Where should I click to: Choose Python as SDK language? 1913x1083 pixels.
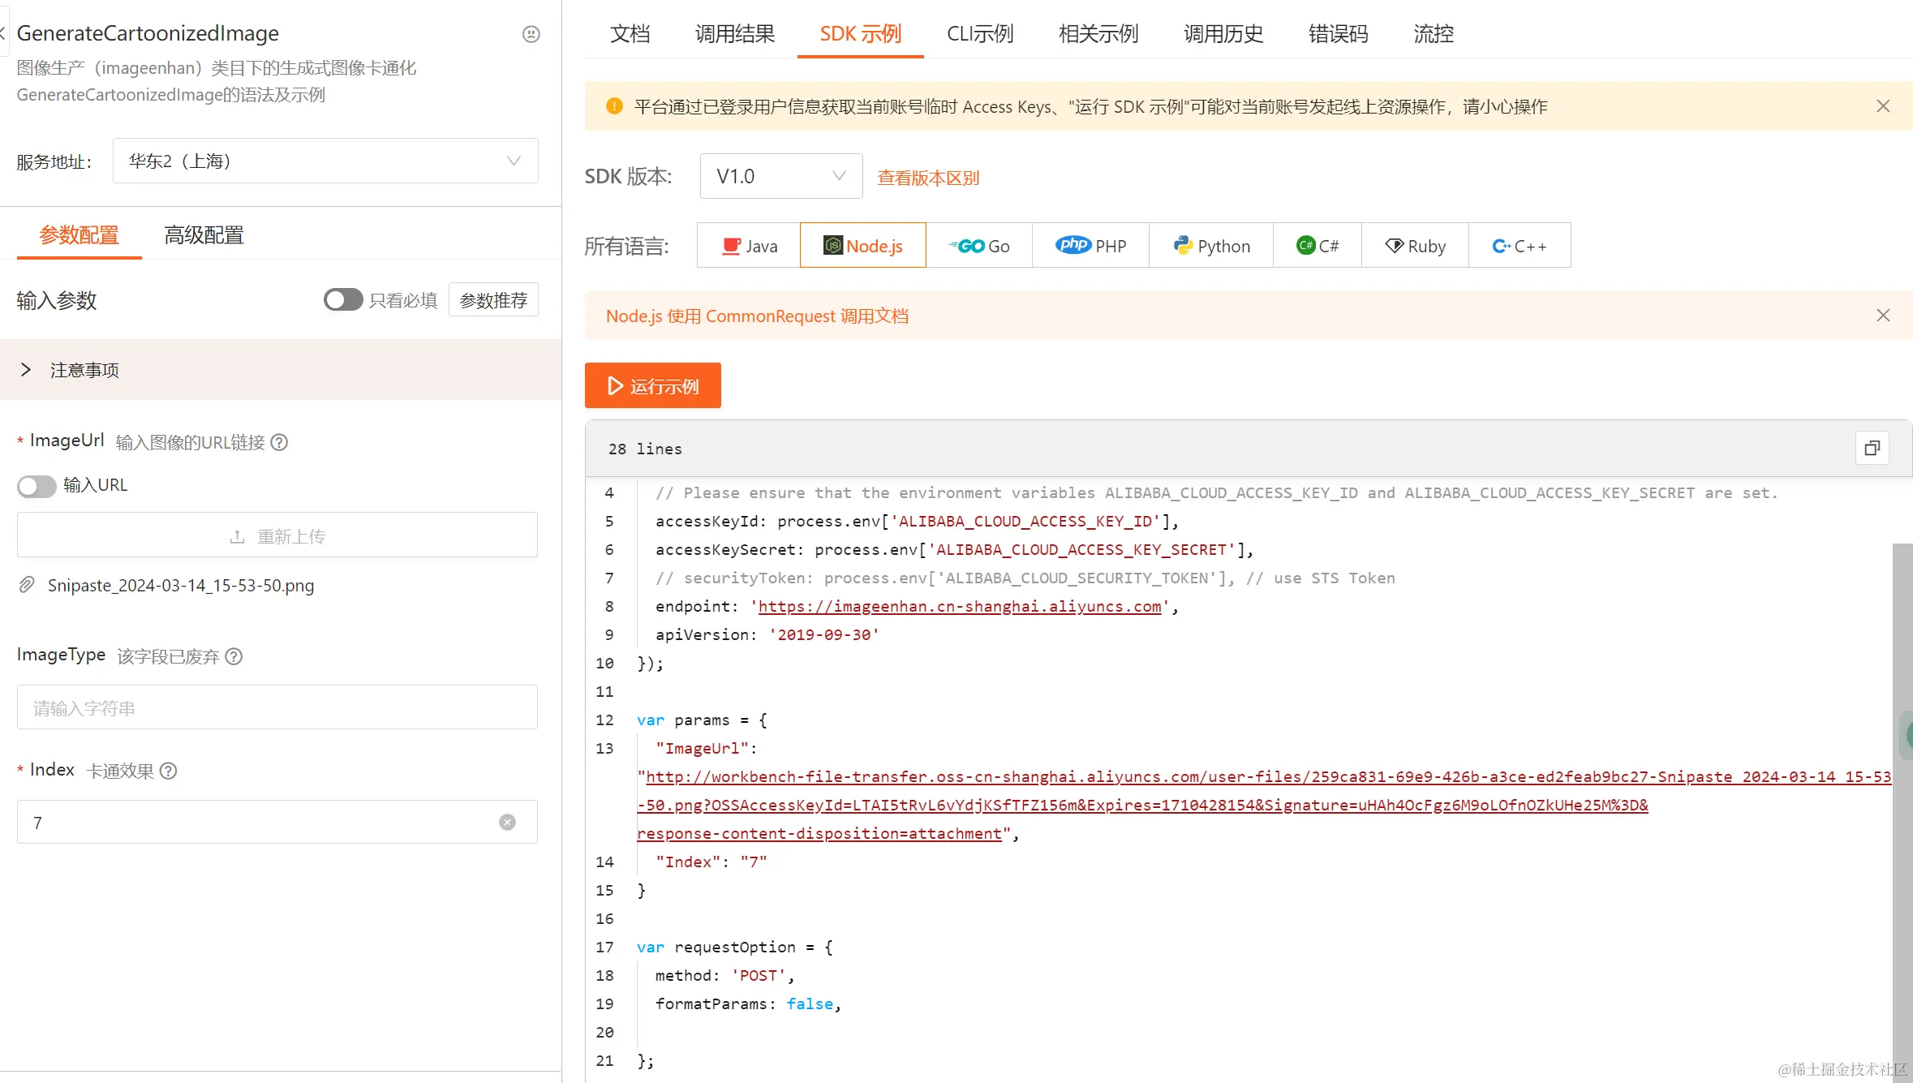click(x=1211, y=245)
